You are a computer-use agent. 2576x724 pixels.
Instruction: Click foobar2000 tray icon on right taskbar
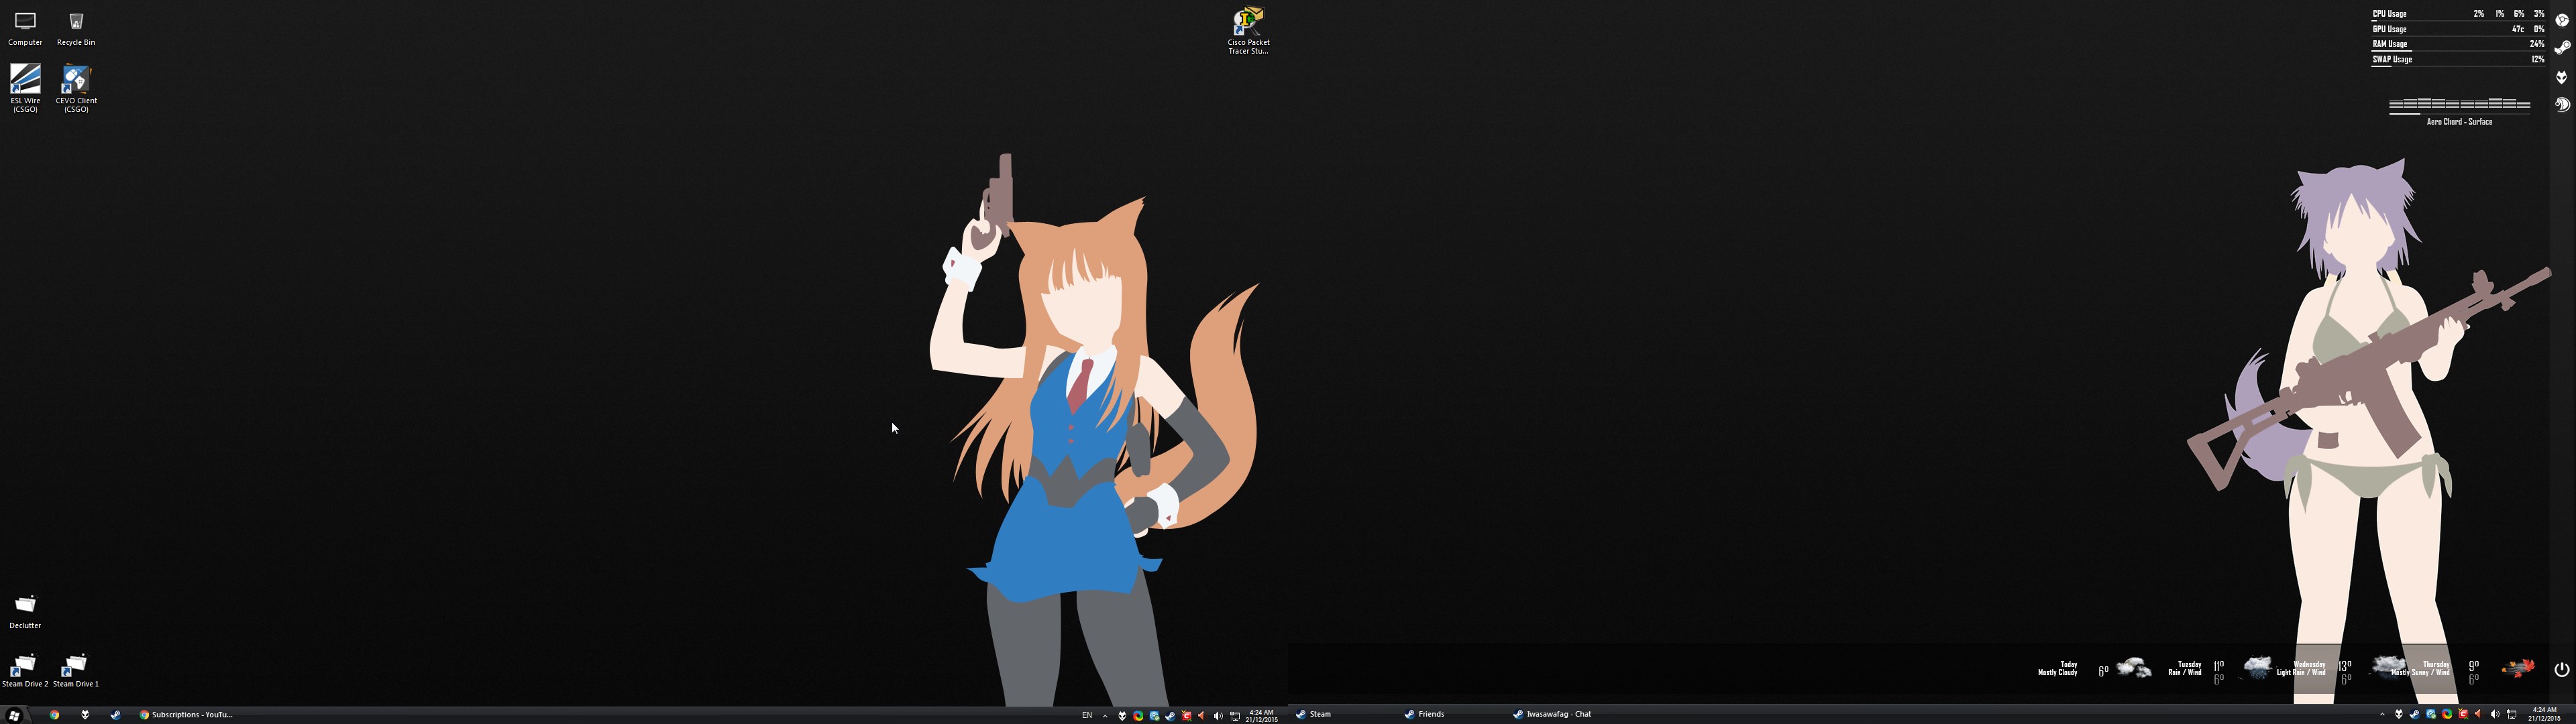pyautogui.click(x=2399, y=714)
